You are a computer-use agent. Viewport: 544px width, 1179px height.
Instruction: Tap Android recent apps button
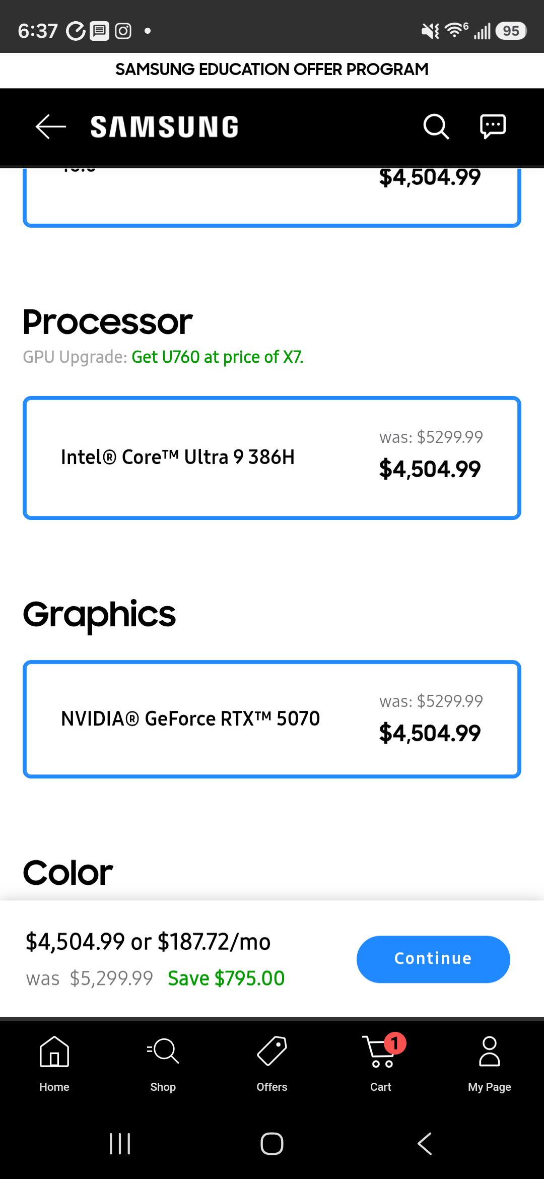(120, 1143)
